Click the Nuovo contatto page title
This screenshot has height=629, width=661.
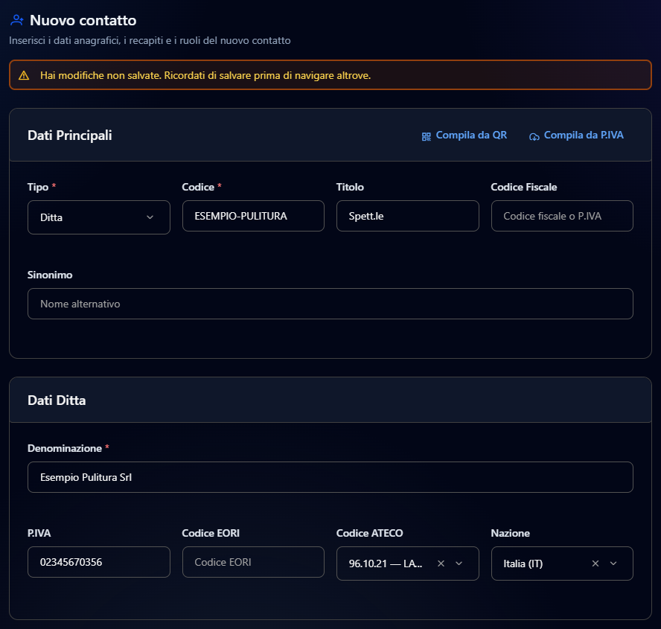coord(83,20)
